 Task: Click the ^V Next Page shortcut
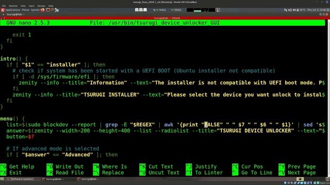point(297,173)
